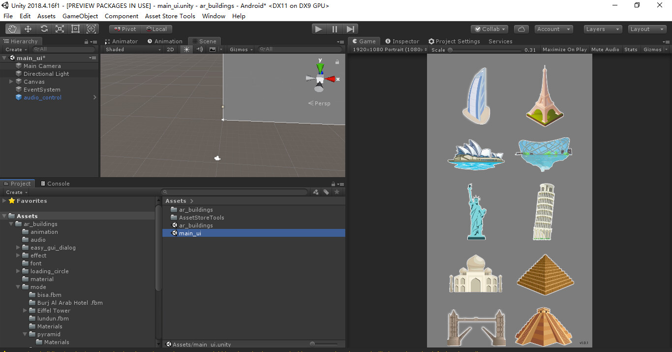The height and width of the screenshot is (352, 672).
Task: Switch to the Inspector tab
Action: click(402, 41)
